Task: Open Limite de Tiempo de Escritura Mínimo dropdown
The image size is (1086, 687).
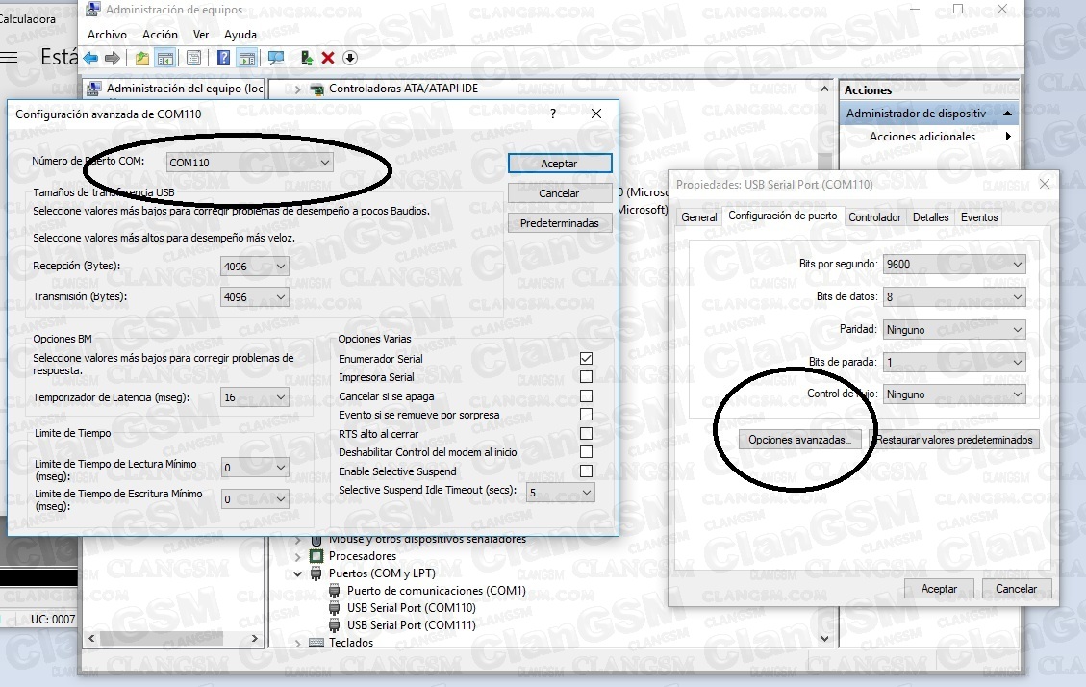Action: click(x=255, y=498)
